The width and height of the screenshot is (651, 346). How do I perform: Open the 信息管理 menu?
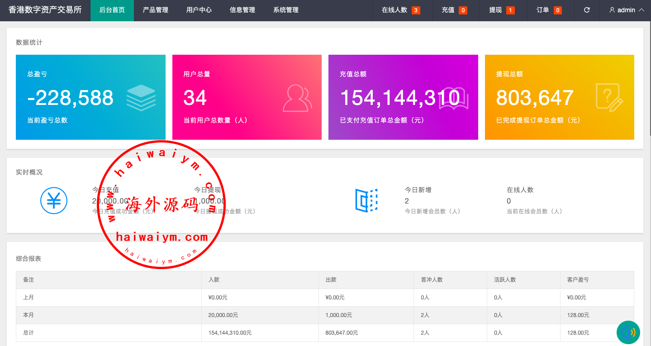(x=242, y=10)
